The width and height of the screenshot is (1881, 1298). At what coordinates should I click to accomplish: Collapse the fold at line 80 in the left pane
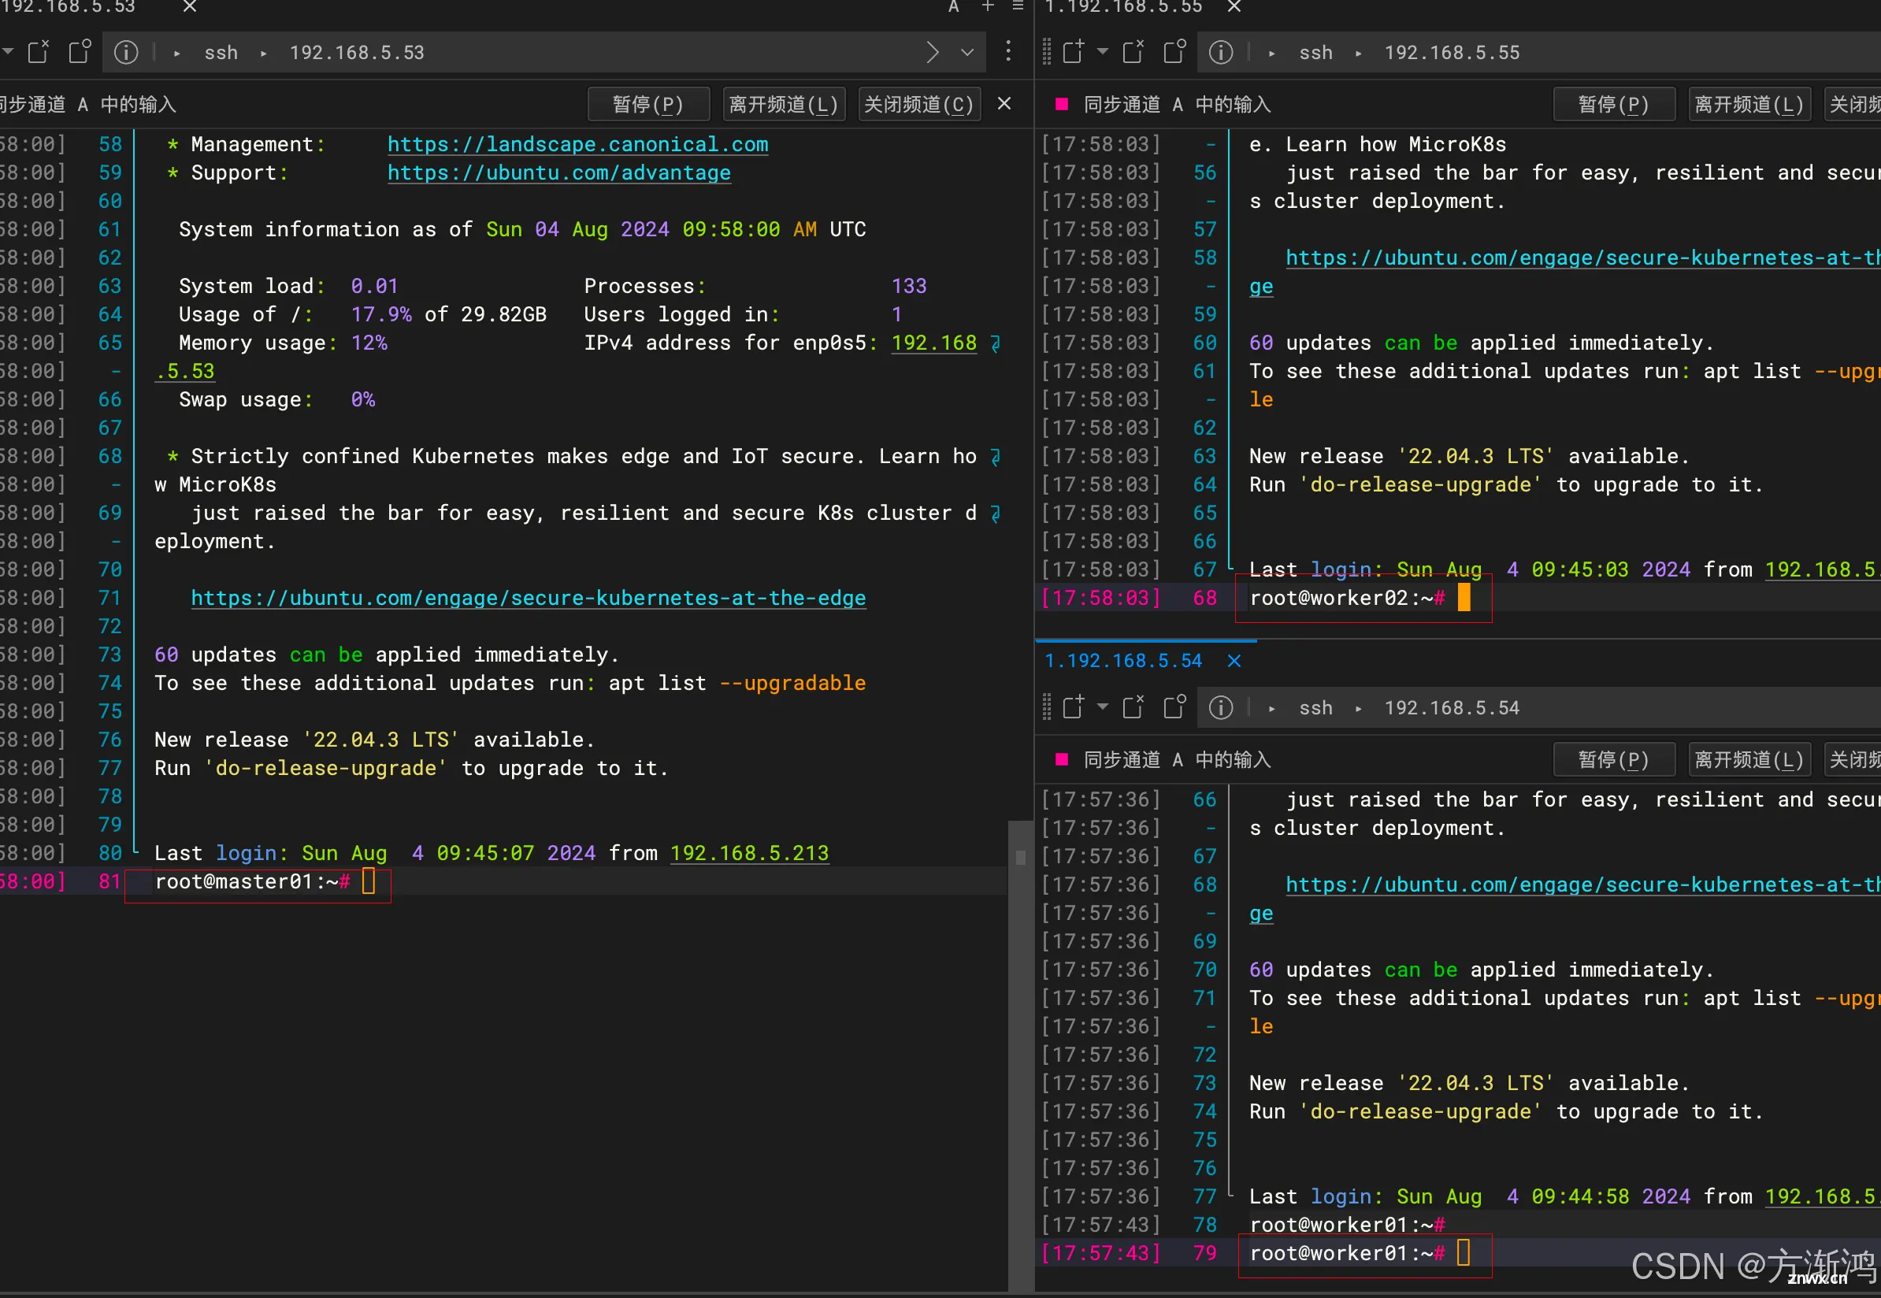click(x=135, y=851)
